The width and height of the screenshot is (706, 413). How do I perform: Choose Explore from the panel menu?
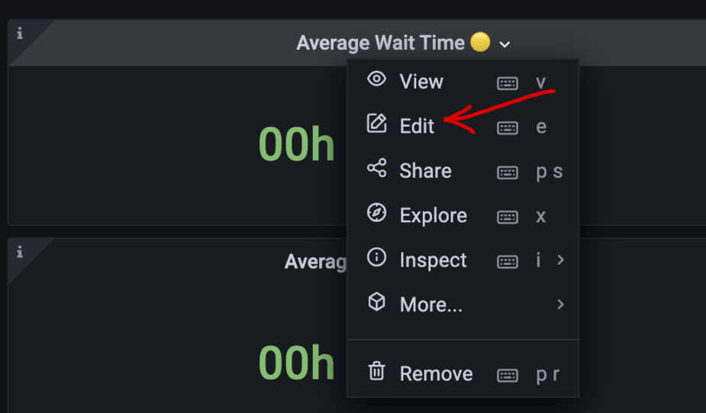tap(433, 215)
